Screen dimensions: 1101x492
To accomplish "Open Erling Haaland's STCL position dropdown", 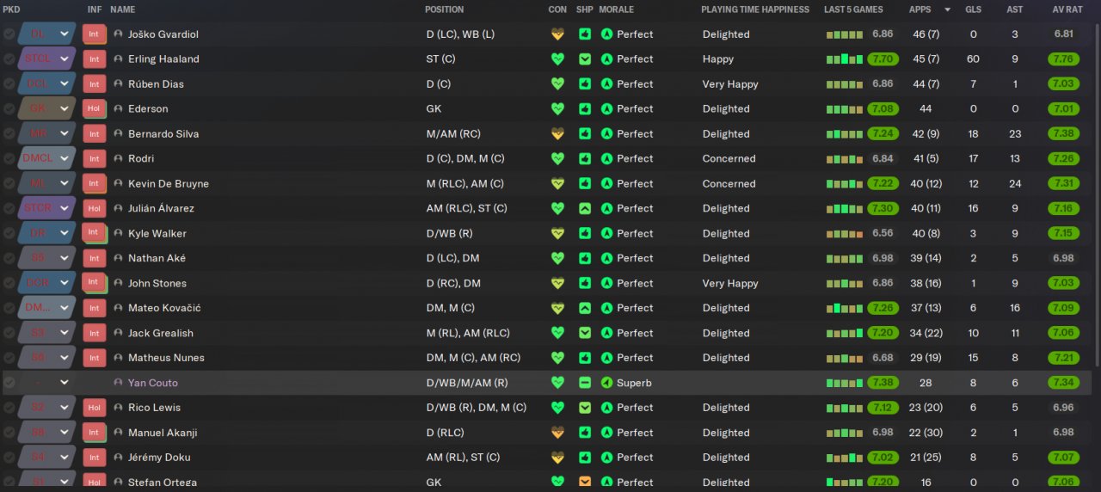I will click(64, 59).
